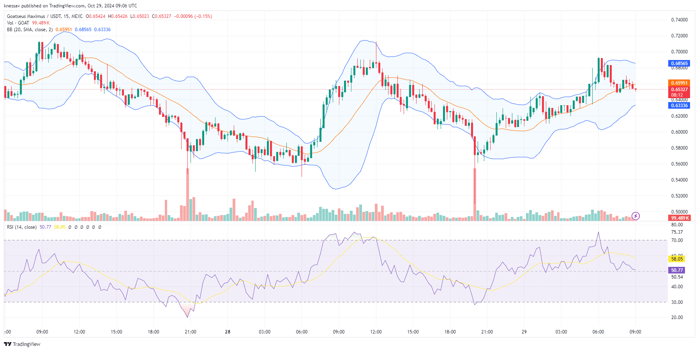Click the 50.54 RSI axis label
The image size is (699, 351).
tap(677, 277)
